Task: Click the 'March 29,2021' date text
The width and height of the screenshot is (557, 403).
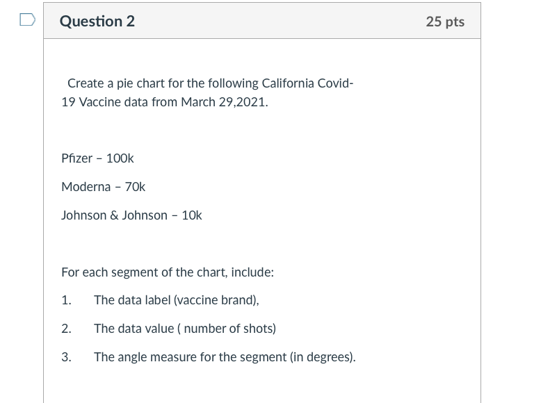Action: (223, 102)
